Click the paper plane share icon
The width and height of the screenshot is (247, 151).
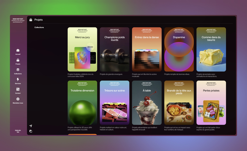click(31, 126)
